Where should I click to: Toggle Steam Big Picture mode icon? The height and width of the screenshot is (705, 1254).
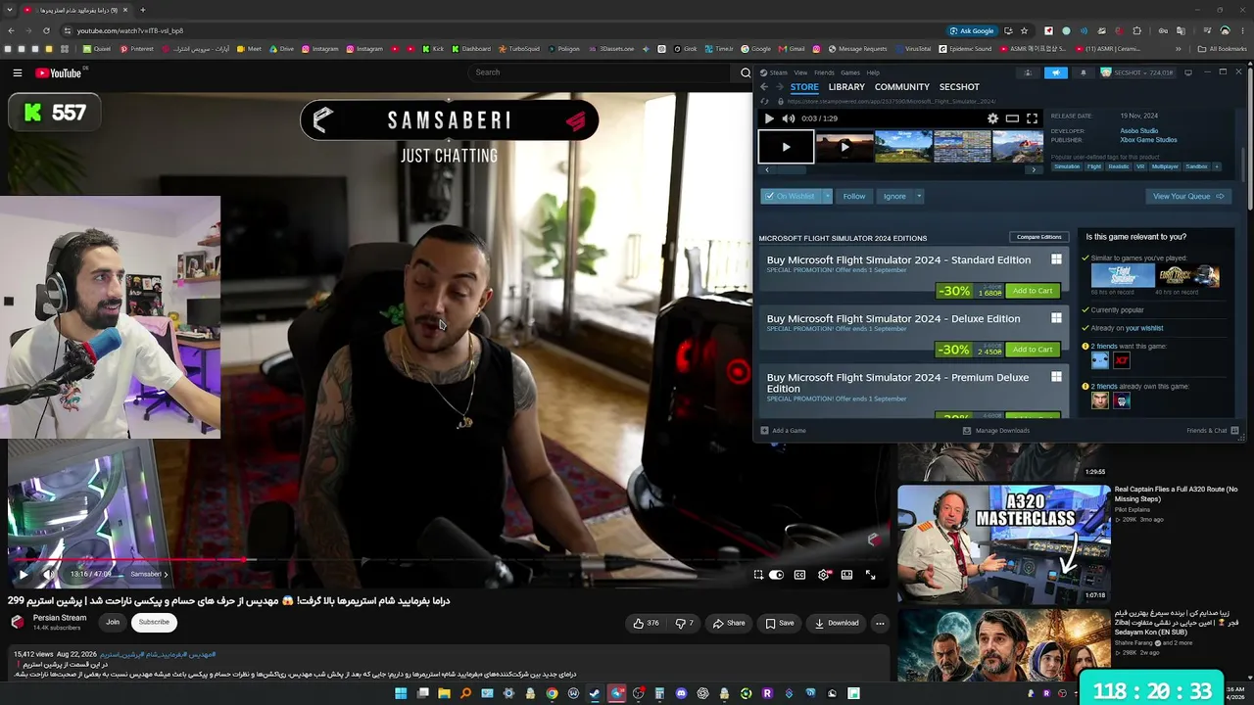coord(1188,72)
